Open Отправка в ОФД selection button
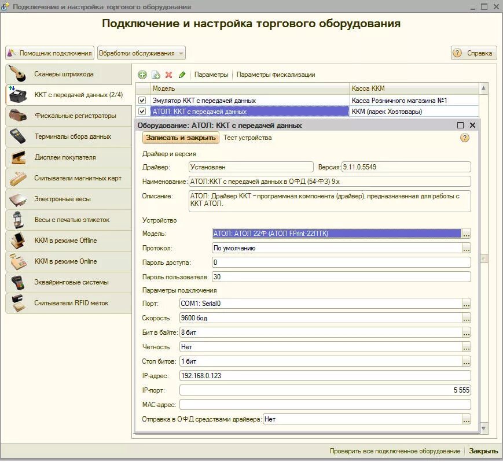The height and width of the screenshot is (462, 503). tap(466, 419)
